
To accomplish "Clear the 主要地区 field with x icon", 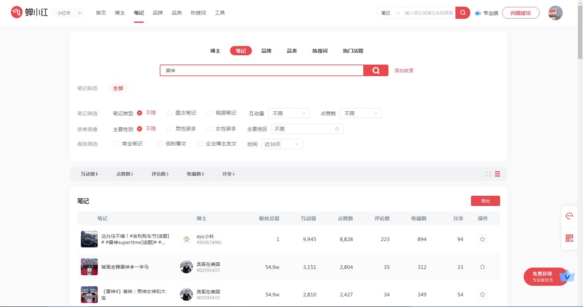I will (x=337, y=129).
